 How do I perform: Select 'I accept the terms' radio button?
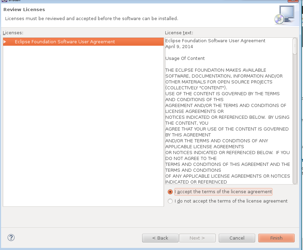[170, 192]
